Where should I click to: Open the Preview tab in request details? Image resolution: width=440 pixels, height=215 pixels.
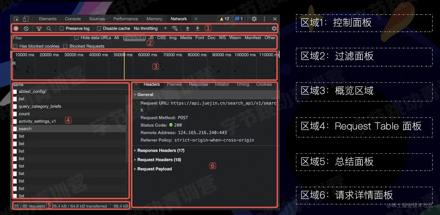[174, 84]
